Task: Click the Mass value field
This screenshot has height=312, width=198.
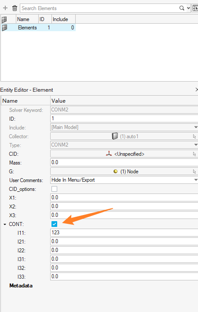Action: (x=124, y=162)
